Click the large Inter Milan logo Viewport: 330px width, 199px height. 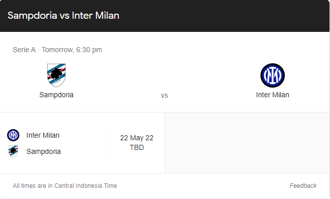tap(273, 75)
